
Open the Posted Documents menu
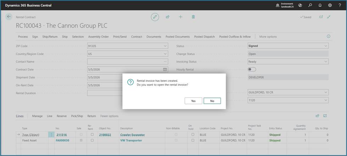[178, 37]
